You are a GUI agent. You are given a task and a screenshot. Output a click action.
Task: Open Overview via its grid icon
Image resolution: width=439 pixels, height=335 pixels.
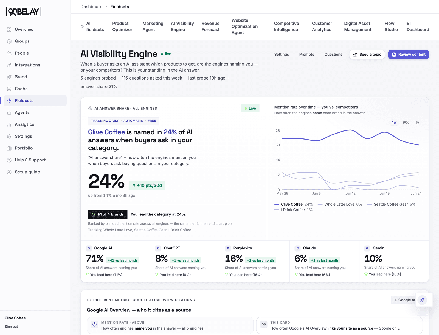click(9, 29)
